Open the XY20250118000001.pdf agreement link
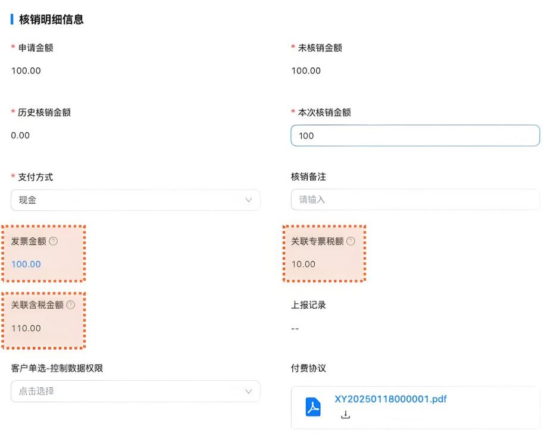This screenshot has height=438, width=560. pyautogui.click(x=390, y=399)
